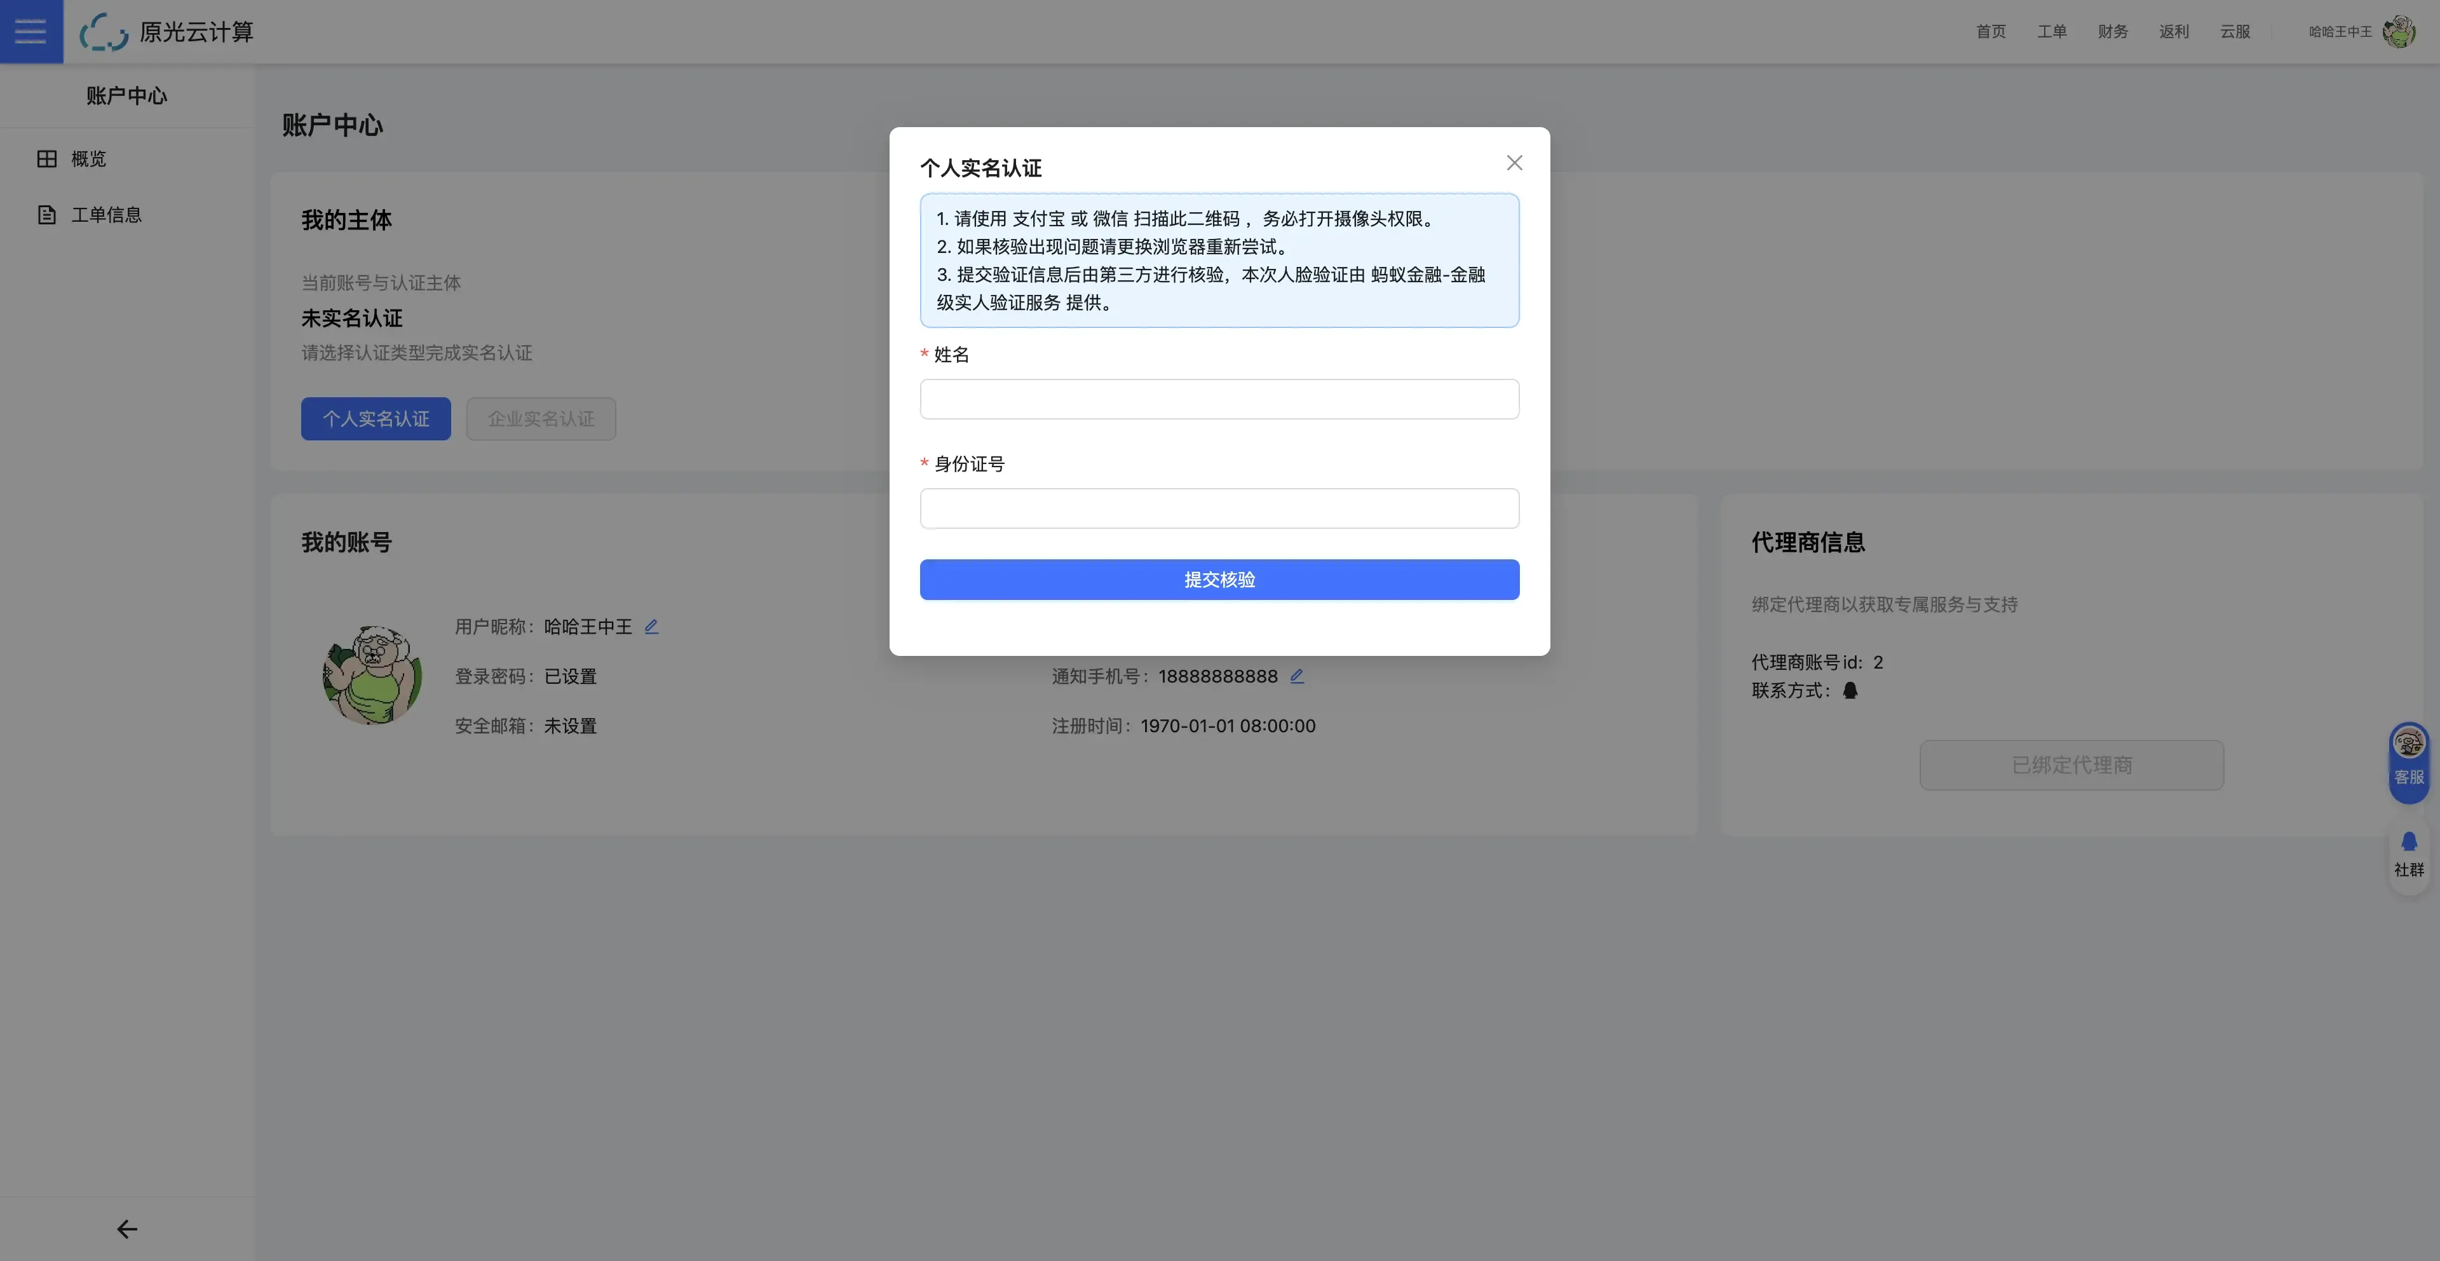The width and height of the screenshot is (2440, 1261).
Task: Submit verification via 提交核验 button
Action: pos(1219,579)
